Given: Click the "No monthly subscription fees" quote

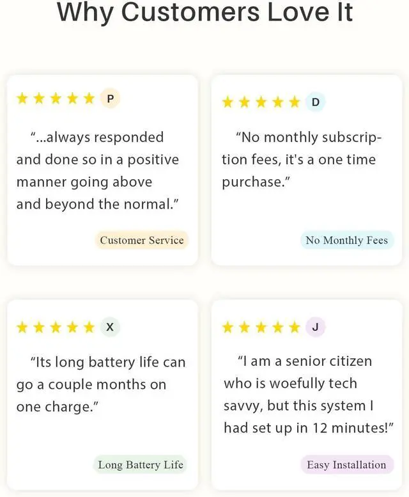Looking at the screenshot, I should 302,160.
